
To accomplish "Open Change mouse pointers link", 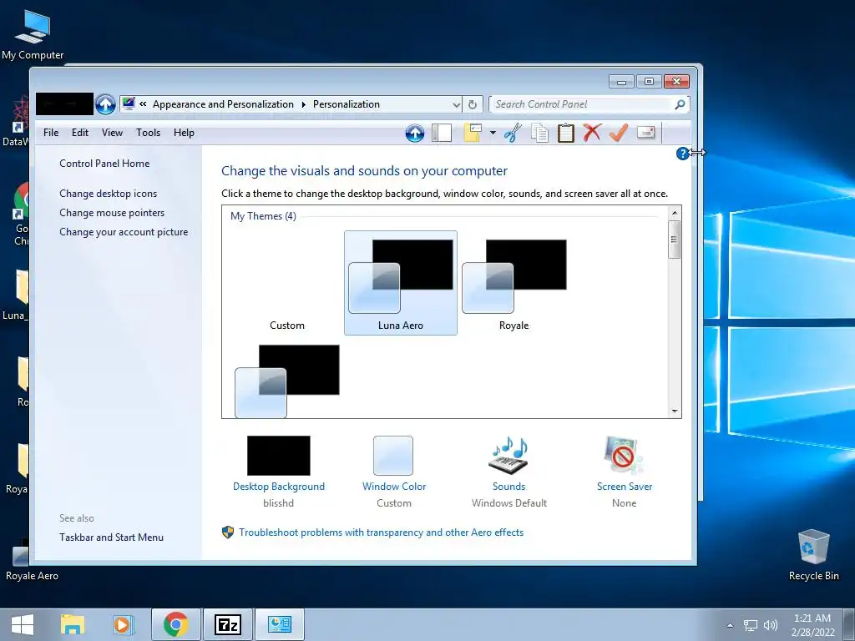I will [112, 213].
